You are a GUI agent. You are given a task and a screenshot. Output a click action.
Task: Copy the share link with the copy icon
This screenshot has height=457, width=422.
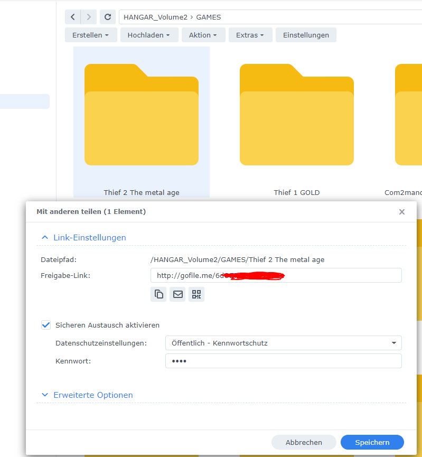click(x=158, y=294)
